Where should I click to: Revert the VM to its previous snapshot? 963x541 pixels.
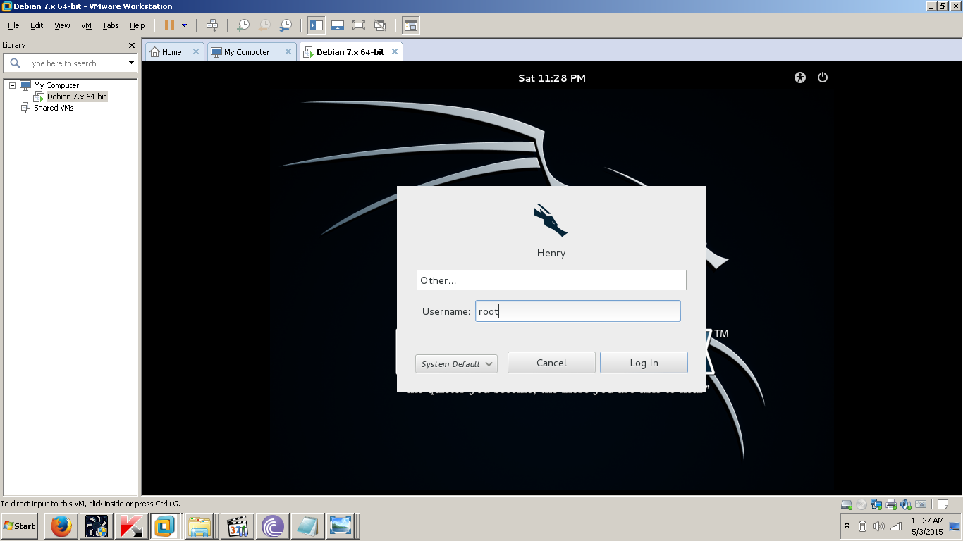coord(264,25)
